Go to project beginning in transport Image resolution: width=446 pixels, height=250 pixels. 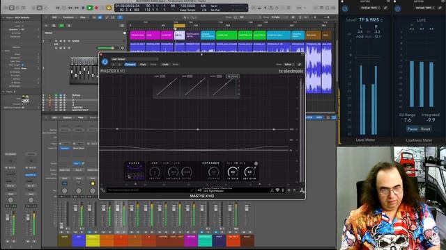pyautogui.click(x=58, y=8)
